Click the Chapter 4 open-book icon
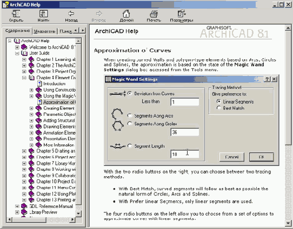This screenshot has height=229, width=293. (31, 78)
